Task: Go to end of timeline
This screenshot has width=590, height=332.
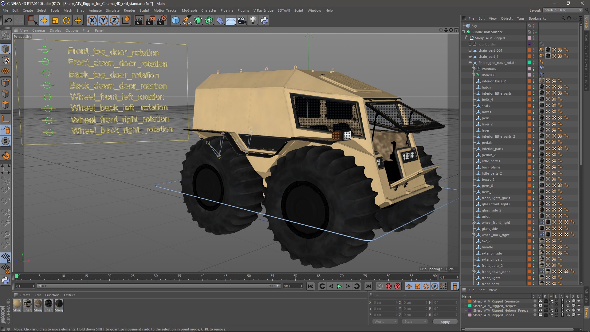Action: (x=368, y=286)
